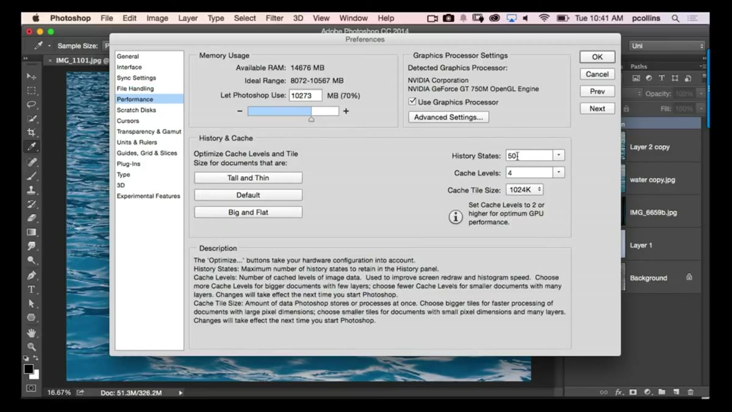Screen dimensions: 732x412
Task: Click the Tall and Thin button
Action: coord(248,178)
